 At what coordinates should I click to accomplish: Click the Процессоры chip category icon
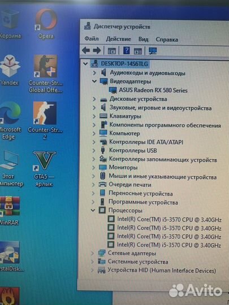pyautogui.click(x=102, y=210)
